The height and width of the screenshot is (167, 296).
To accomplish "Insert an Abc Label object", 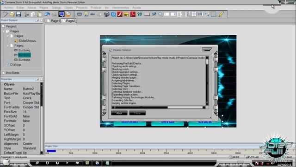I will tap(92, 14).
